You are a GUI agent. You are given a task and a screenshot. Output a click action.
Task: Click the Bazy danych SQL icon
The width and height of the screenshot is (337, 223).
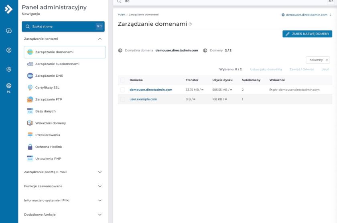[30, 111]
